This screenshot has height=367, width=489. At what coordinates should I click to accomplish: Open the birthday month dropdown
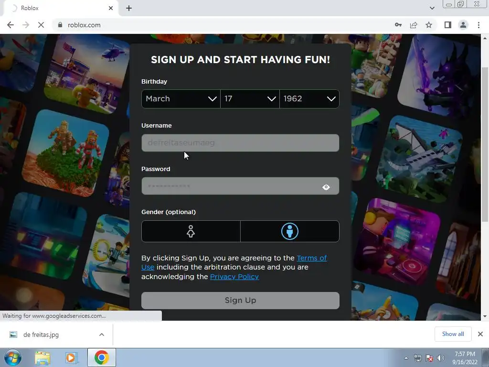181,98
